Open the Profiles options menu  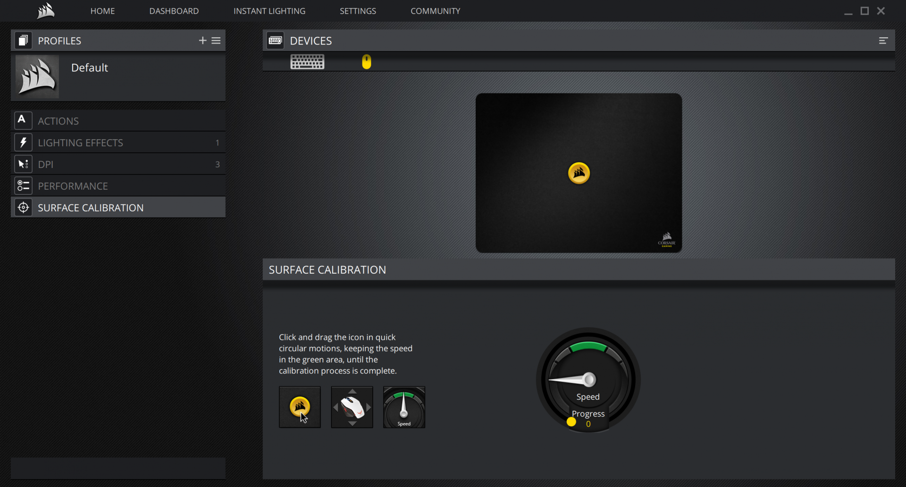pyautogui.click(x=216, y=41)
